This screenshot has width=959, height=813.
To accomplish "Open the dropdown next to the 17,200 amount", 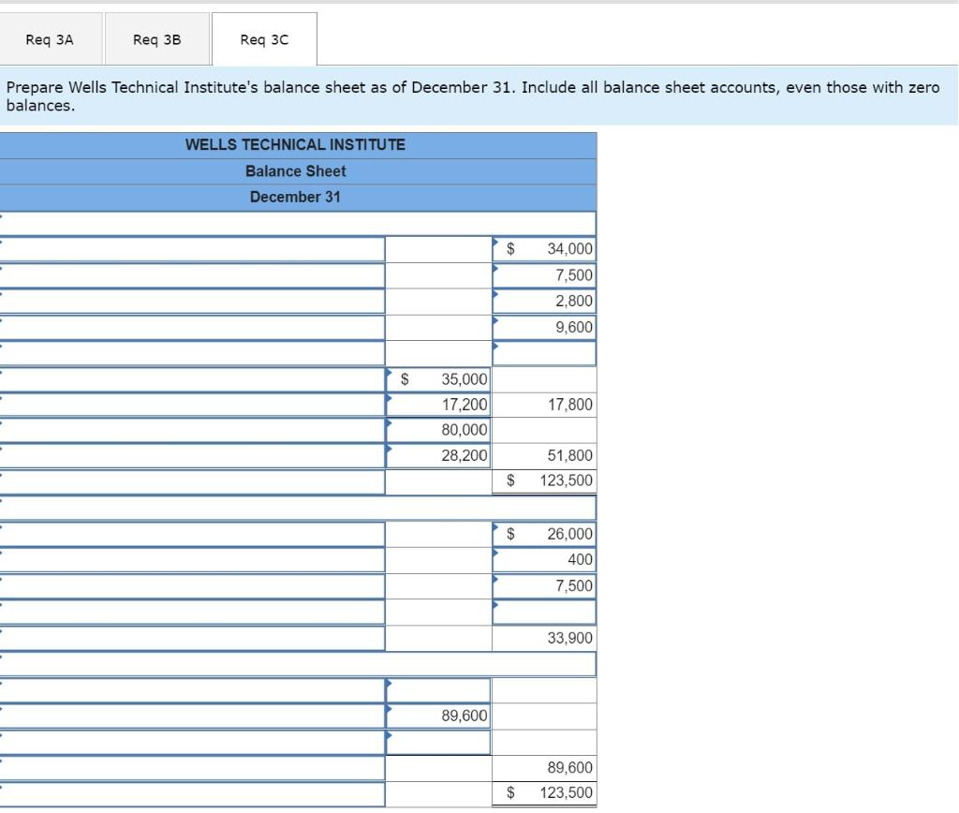I will pyautogui.click(x=391, y=400).
